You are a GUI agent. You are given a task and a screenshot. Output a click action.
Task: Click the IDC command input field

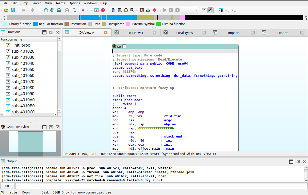pyautogui.click(x=161, y=186)
